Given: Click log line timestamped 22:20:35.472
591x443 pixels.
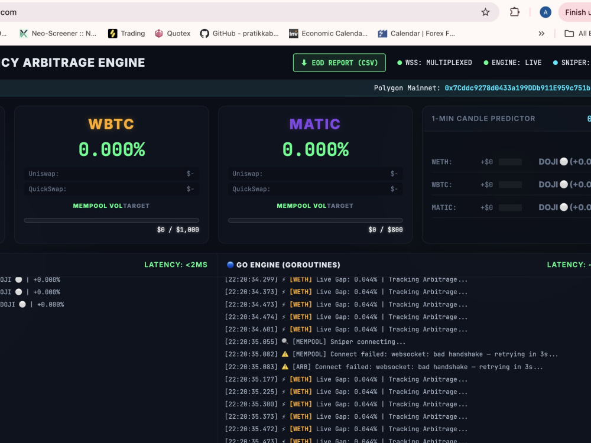Looking at the screenshot, I should pyautogui.click(x=346, y=429).
